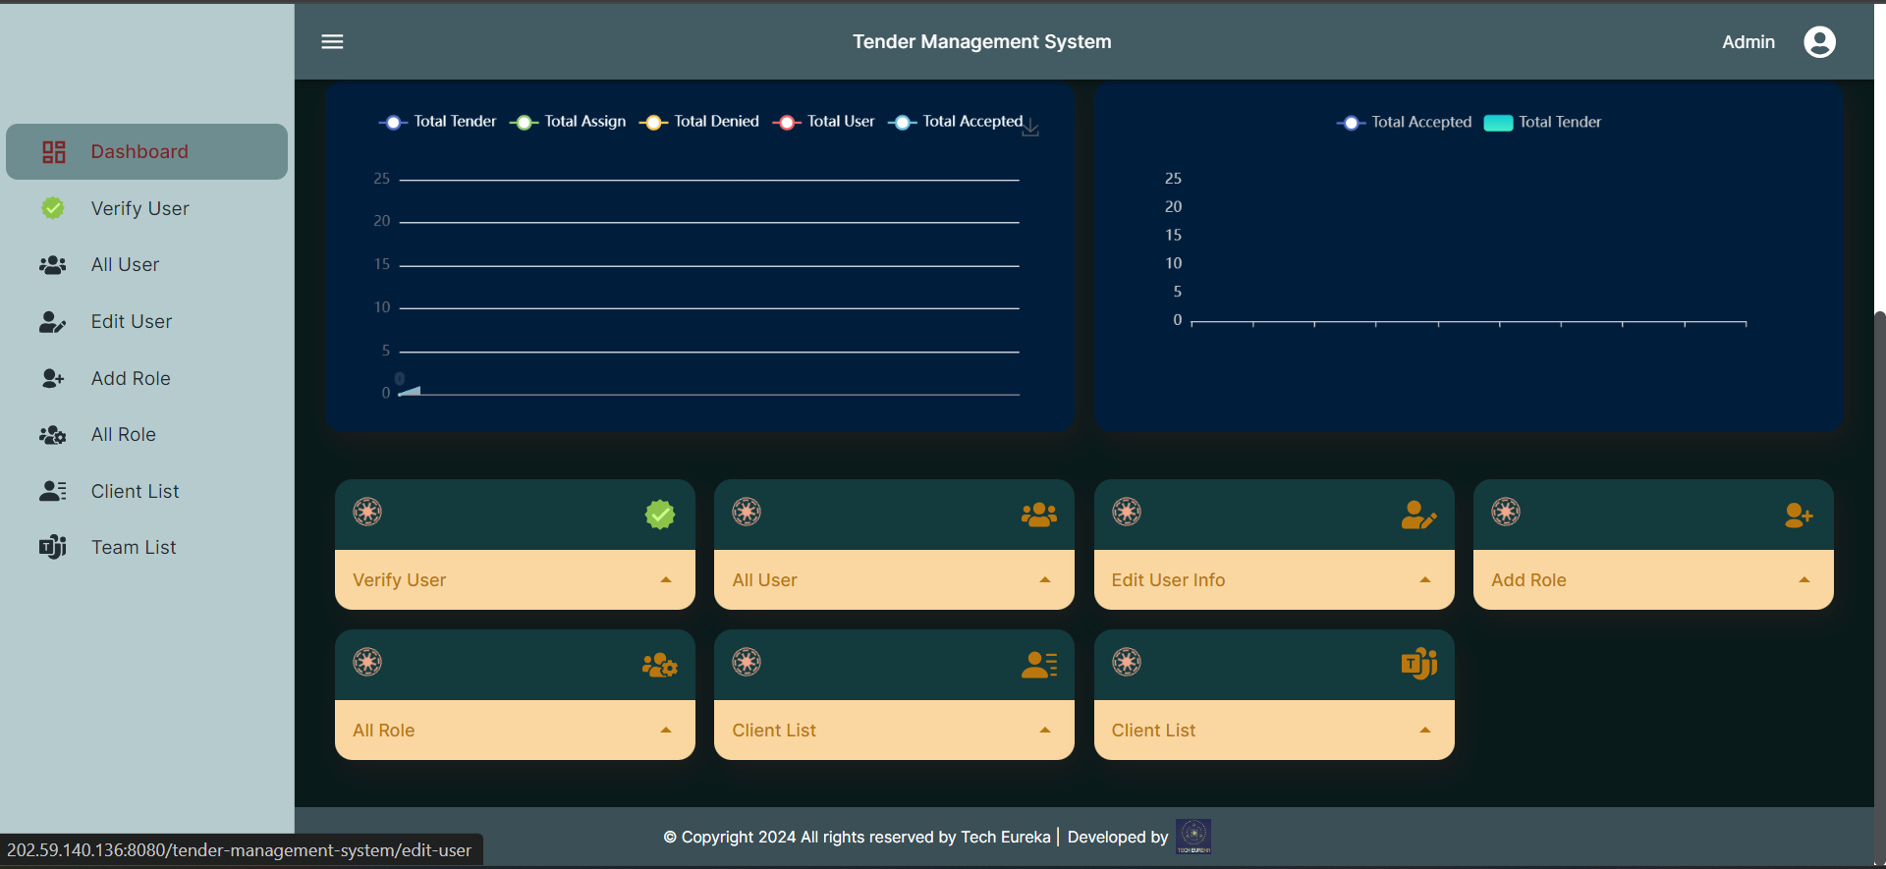Open Dashboard in the sidebar menu
Screen dimensions: 1886x869
(x=147, y=151)
